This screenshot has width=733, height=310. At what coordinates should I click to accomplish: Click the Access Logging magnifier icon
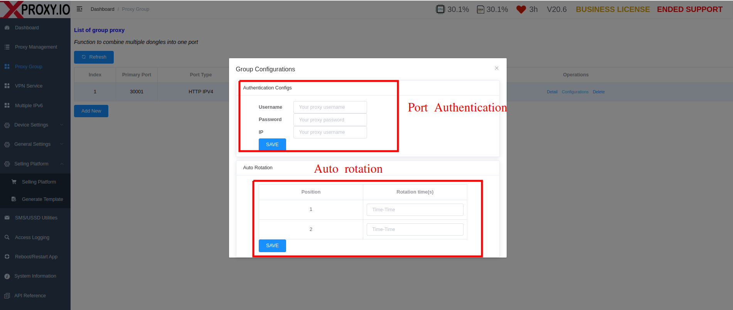pos(7,237)
